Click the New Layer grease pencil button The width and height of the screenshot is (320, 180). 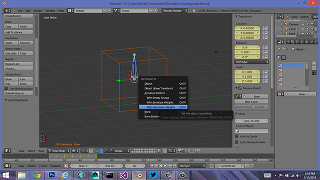(251, 101)
